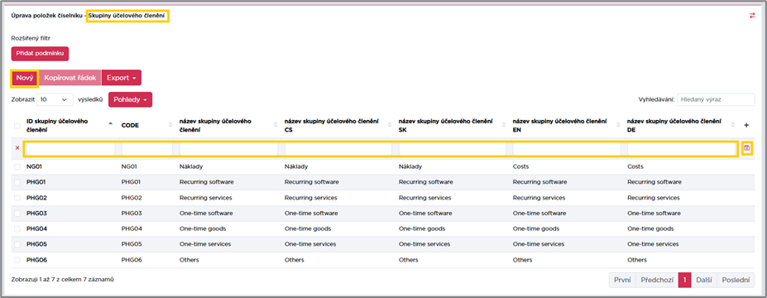Screen dimensions: 767x298
Task: Click the bold PHG03 ID cell
Action: coord(36,214)
